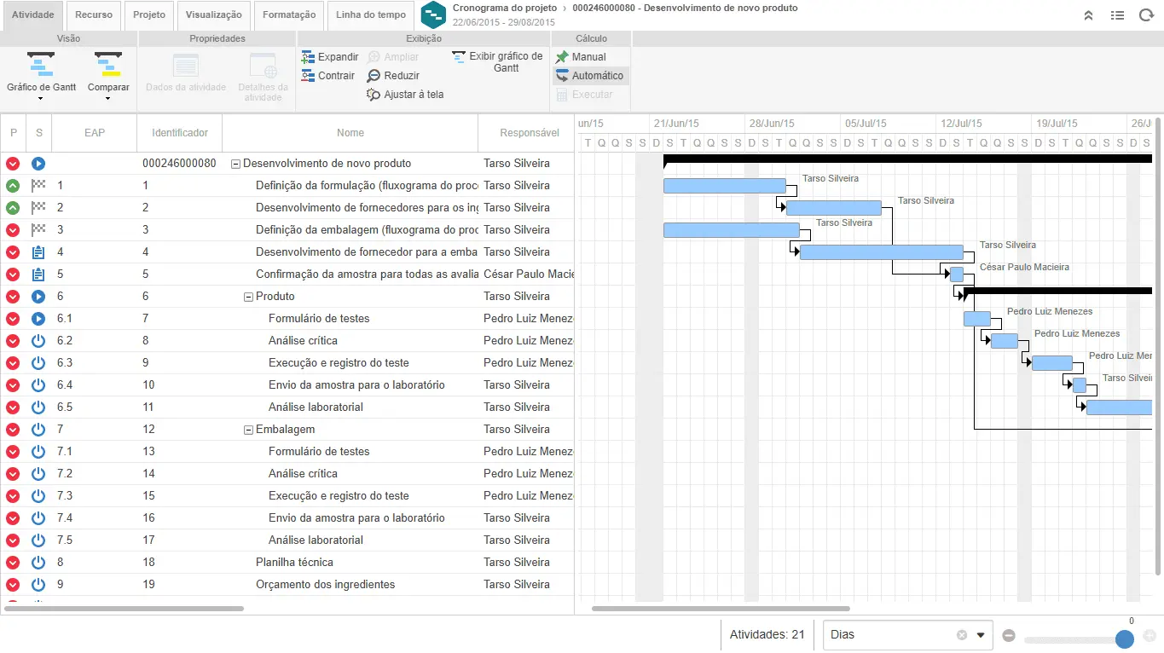
Task: Open the Projeto tab
Action: 149,15
